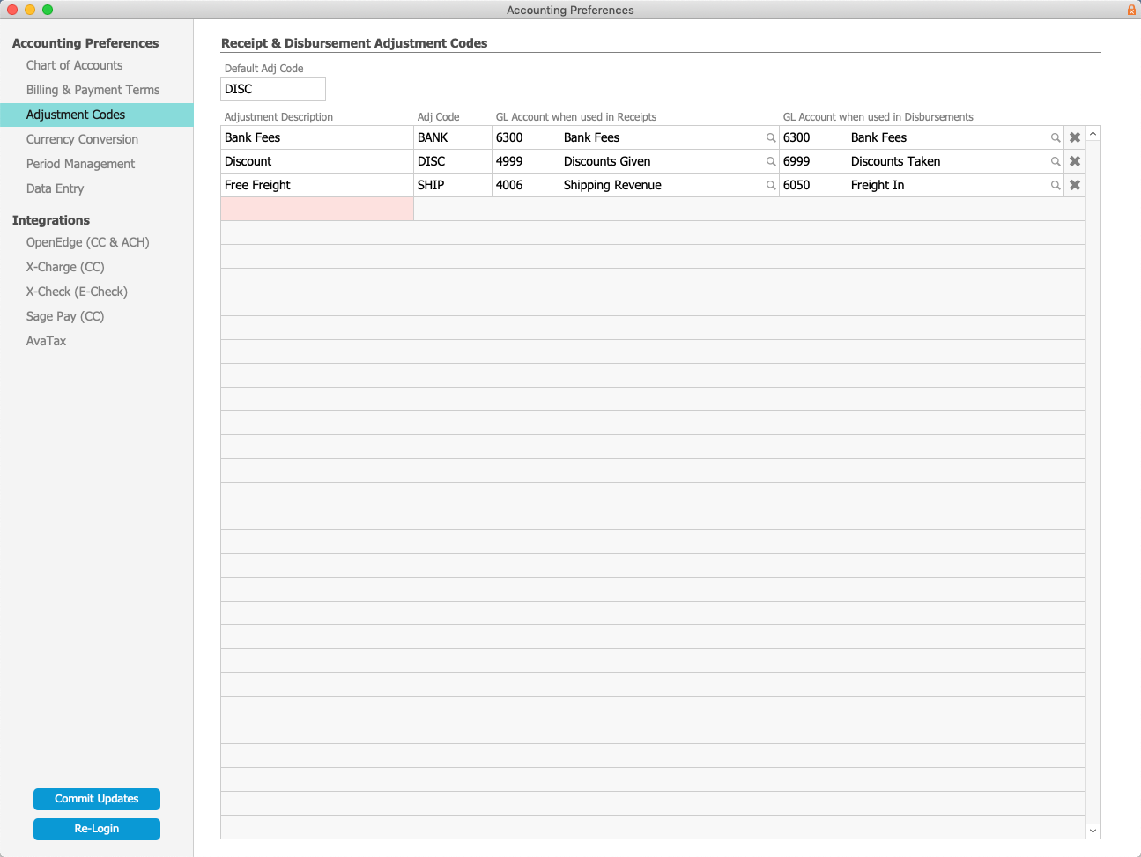This screenshot has width=1141, height=857.
Task: Edit Bank Fees adjustment description
Action: [x=317, y=137]
